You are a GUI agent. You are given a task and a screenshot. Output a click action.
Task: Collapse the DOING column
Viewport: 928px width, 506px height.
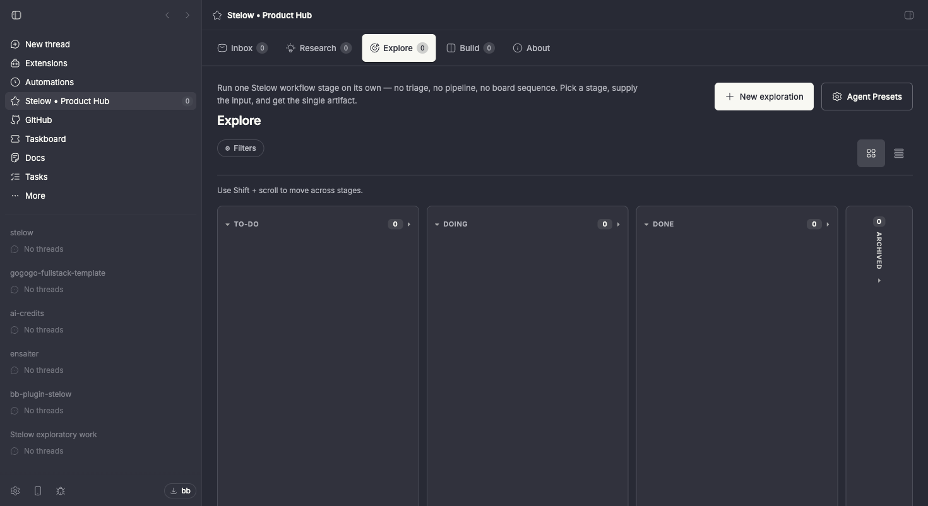coord(437,224)
